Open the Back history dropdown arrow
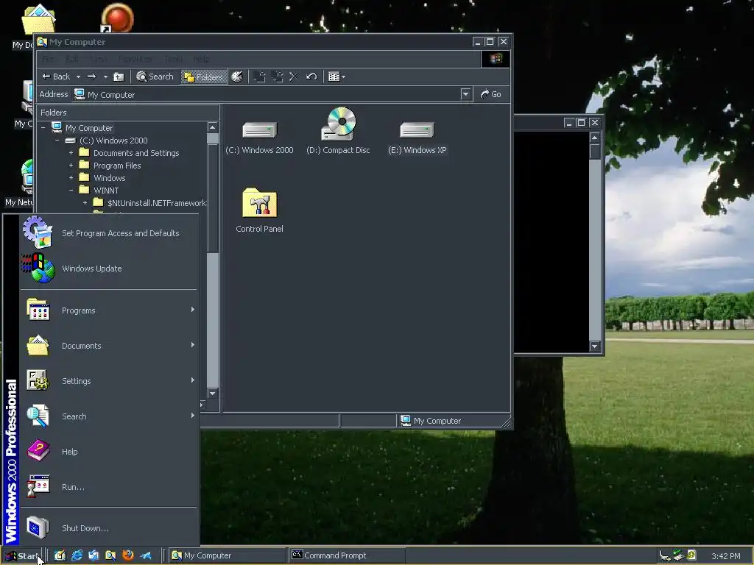The height and width of the screenshot is (565, 754). (78, 77)
